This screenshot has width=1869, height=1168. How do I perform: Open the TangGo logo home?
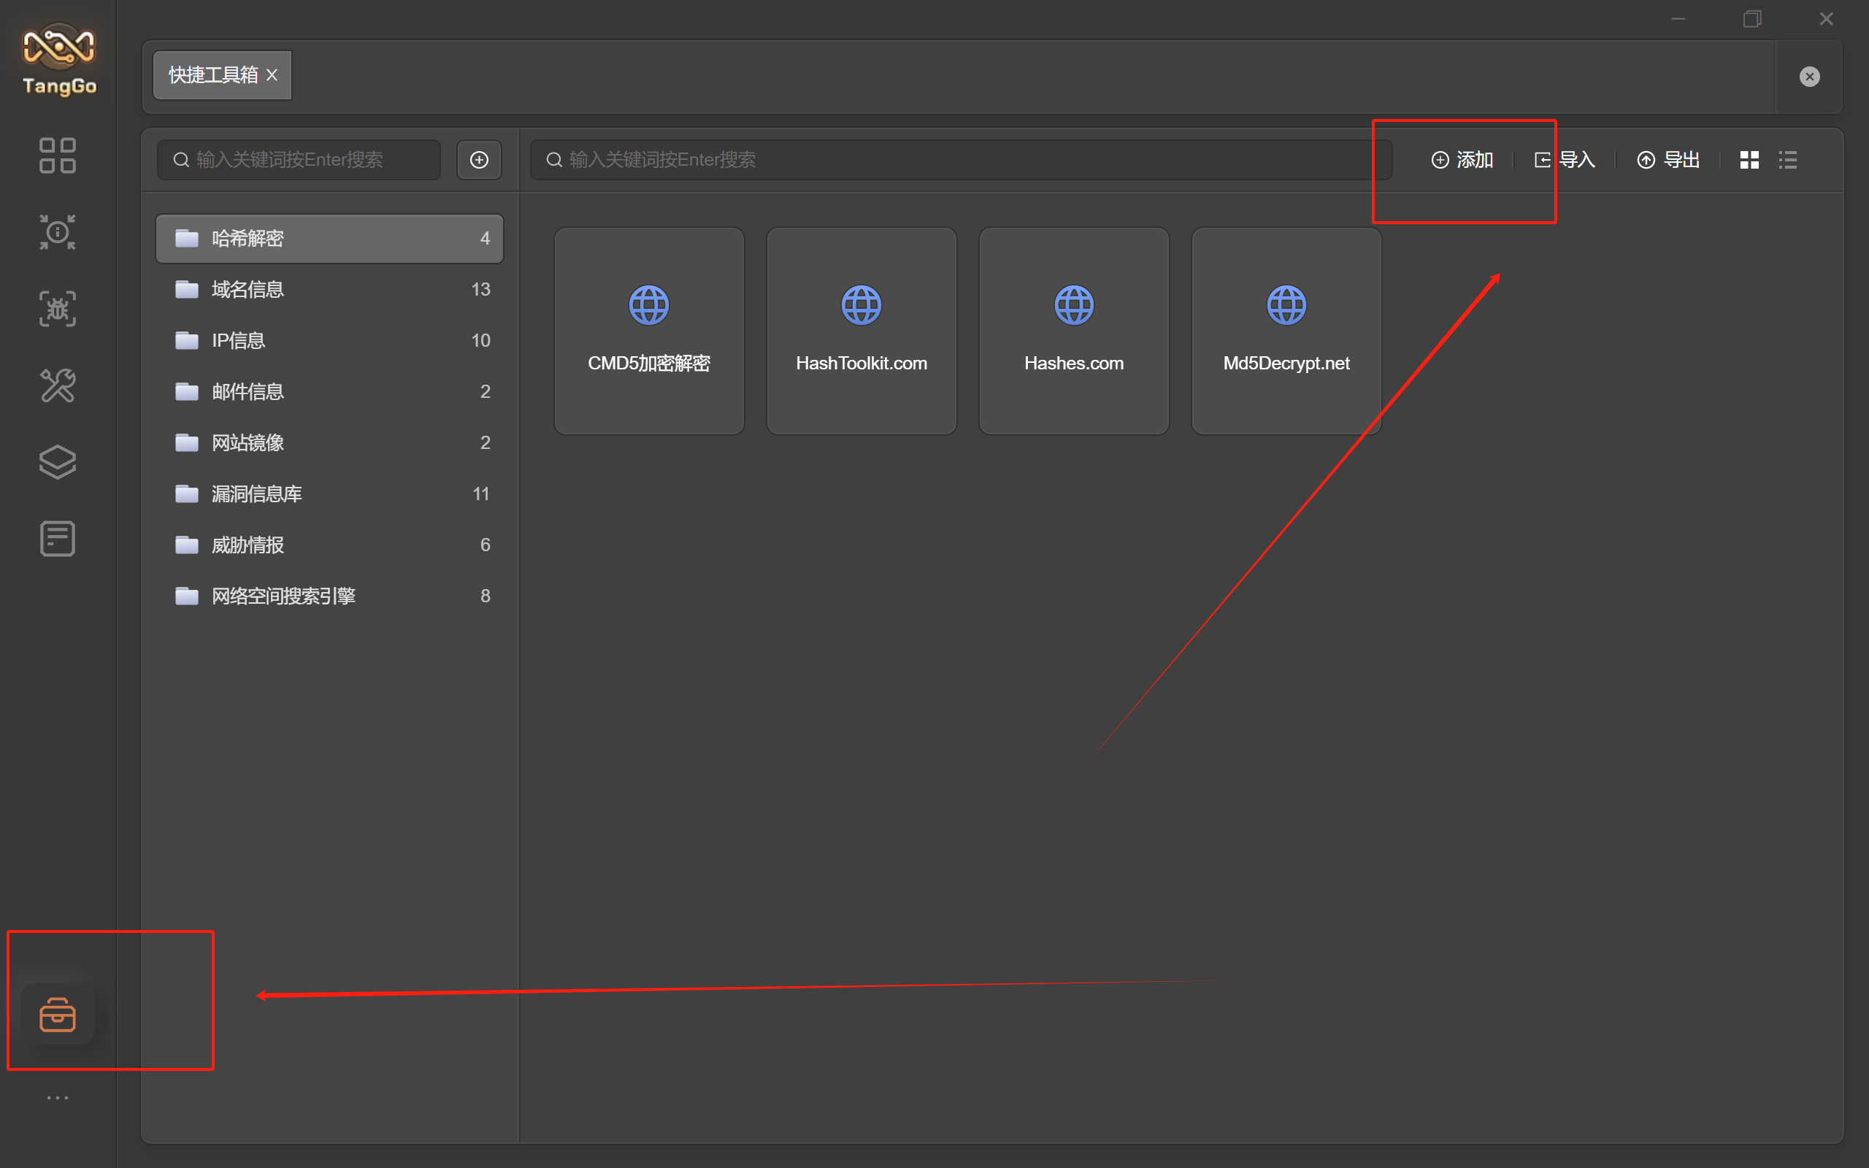point(58,59)
